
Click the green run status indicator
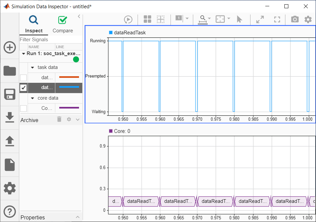click(x=76, y=59)
